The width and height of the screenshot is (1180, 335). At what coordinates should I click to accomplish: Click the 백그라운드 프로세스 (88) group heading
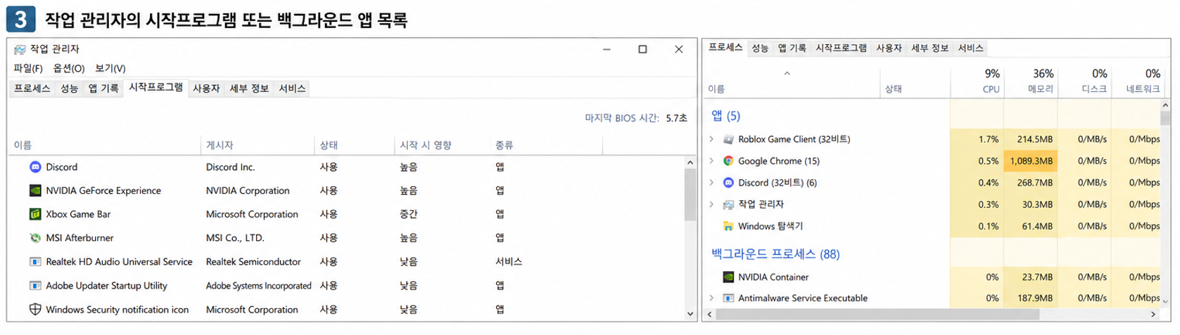pos(775,254)
